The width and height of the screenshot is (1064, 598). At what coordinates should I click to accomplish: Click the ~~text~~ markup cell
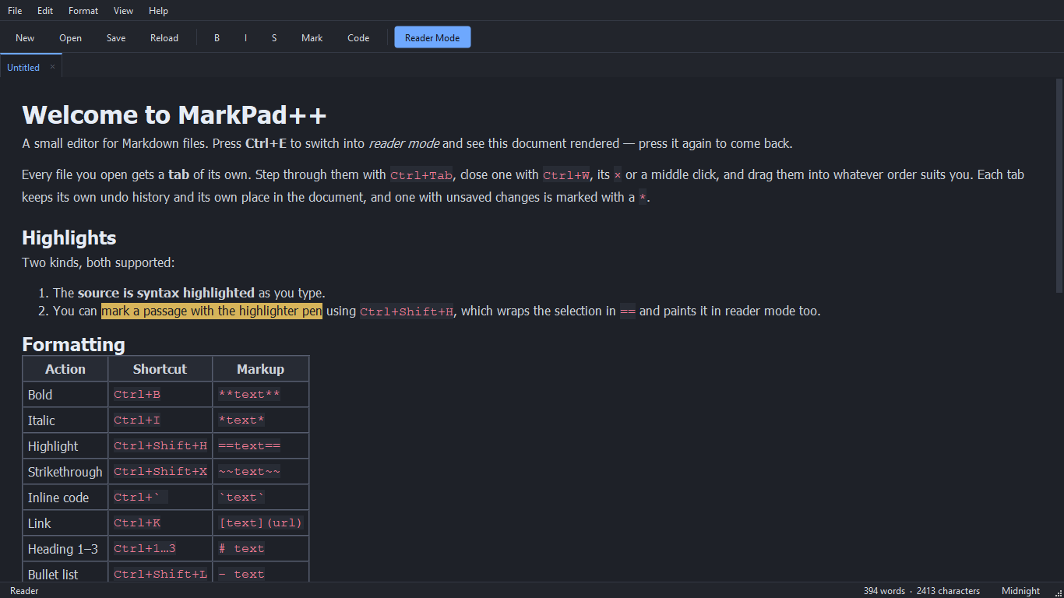[261, 472]
